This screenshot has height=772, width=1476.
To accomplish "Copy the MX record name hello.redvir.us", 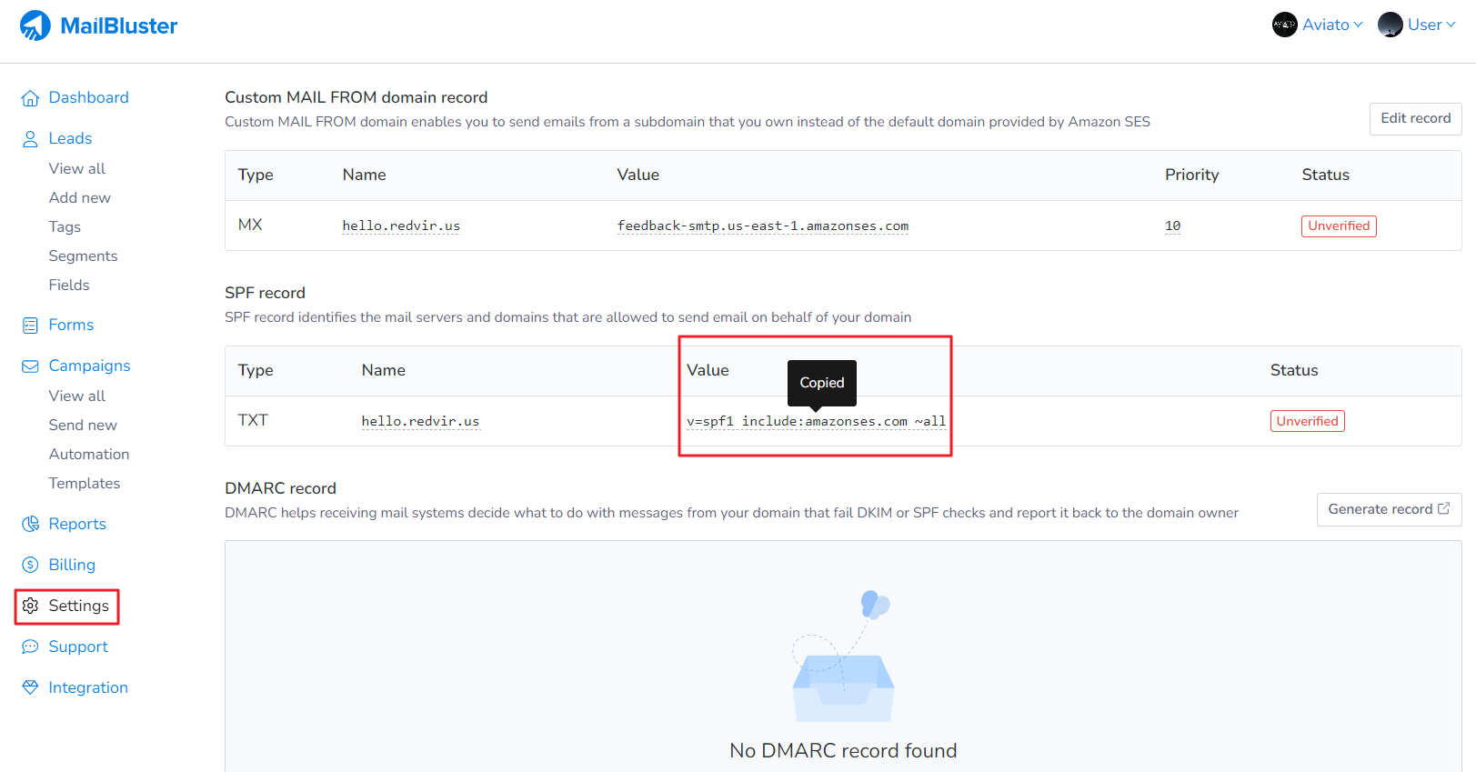I will [401, 226].
